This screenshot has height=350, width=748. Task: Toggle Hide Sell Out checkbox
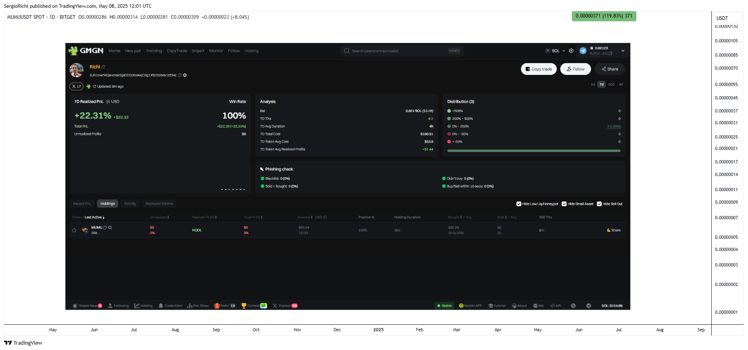click(x=600, y=204)
